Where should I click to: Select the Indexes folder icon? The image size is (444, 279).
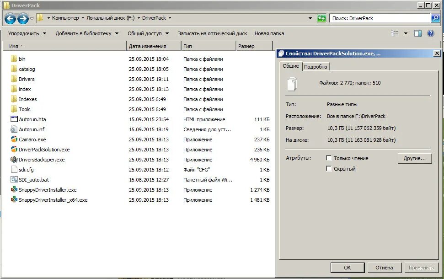click(14, 99)
